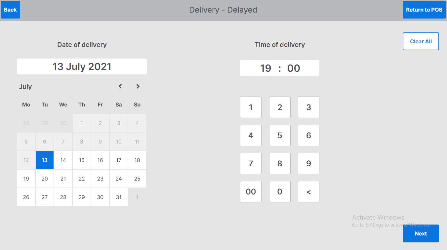Choose July 31 on the calendar
The height and width of the screenshot is (250, 447).
click(x=119, y=197)
